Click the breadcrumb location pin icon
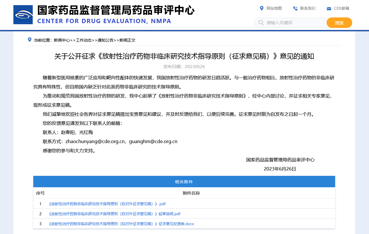The image size is (369, 234). pyautogui.click(x=30, y=40)
